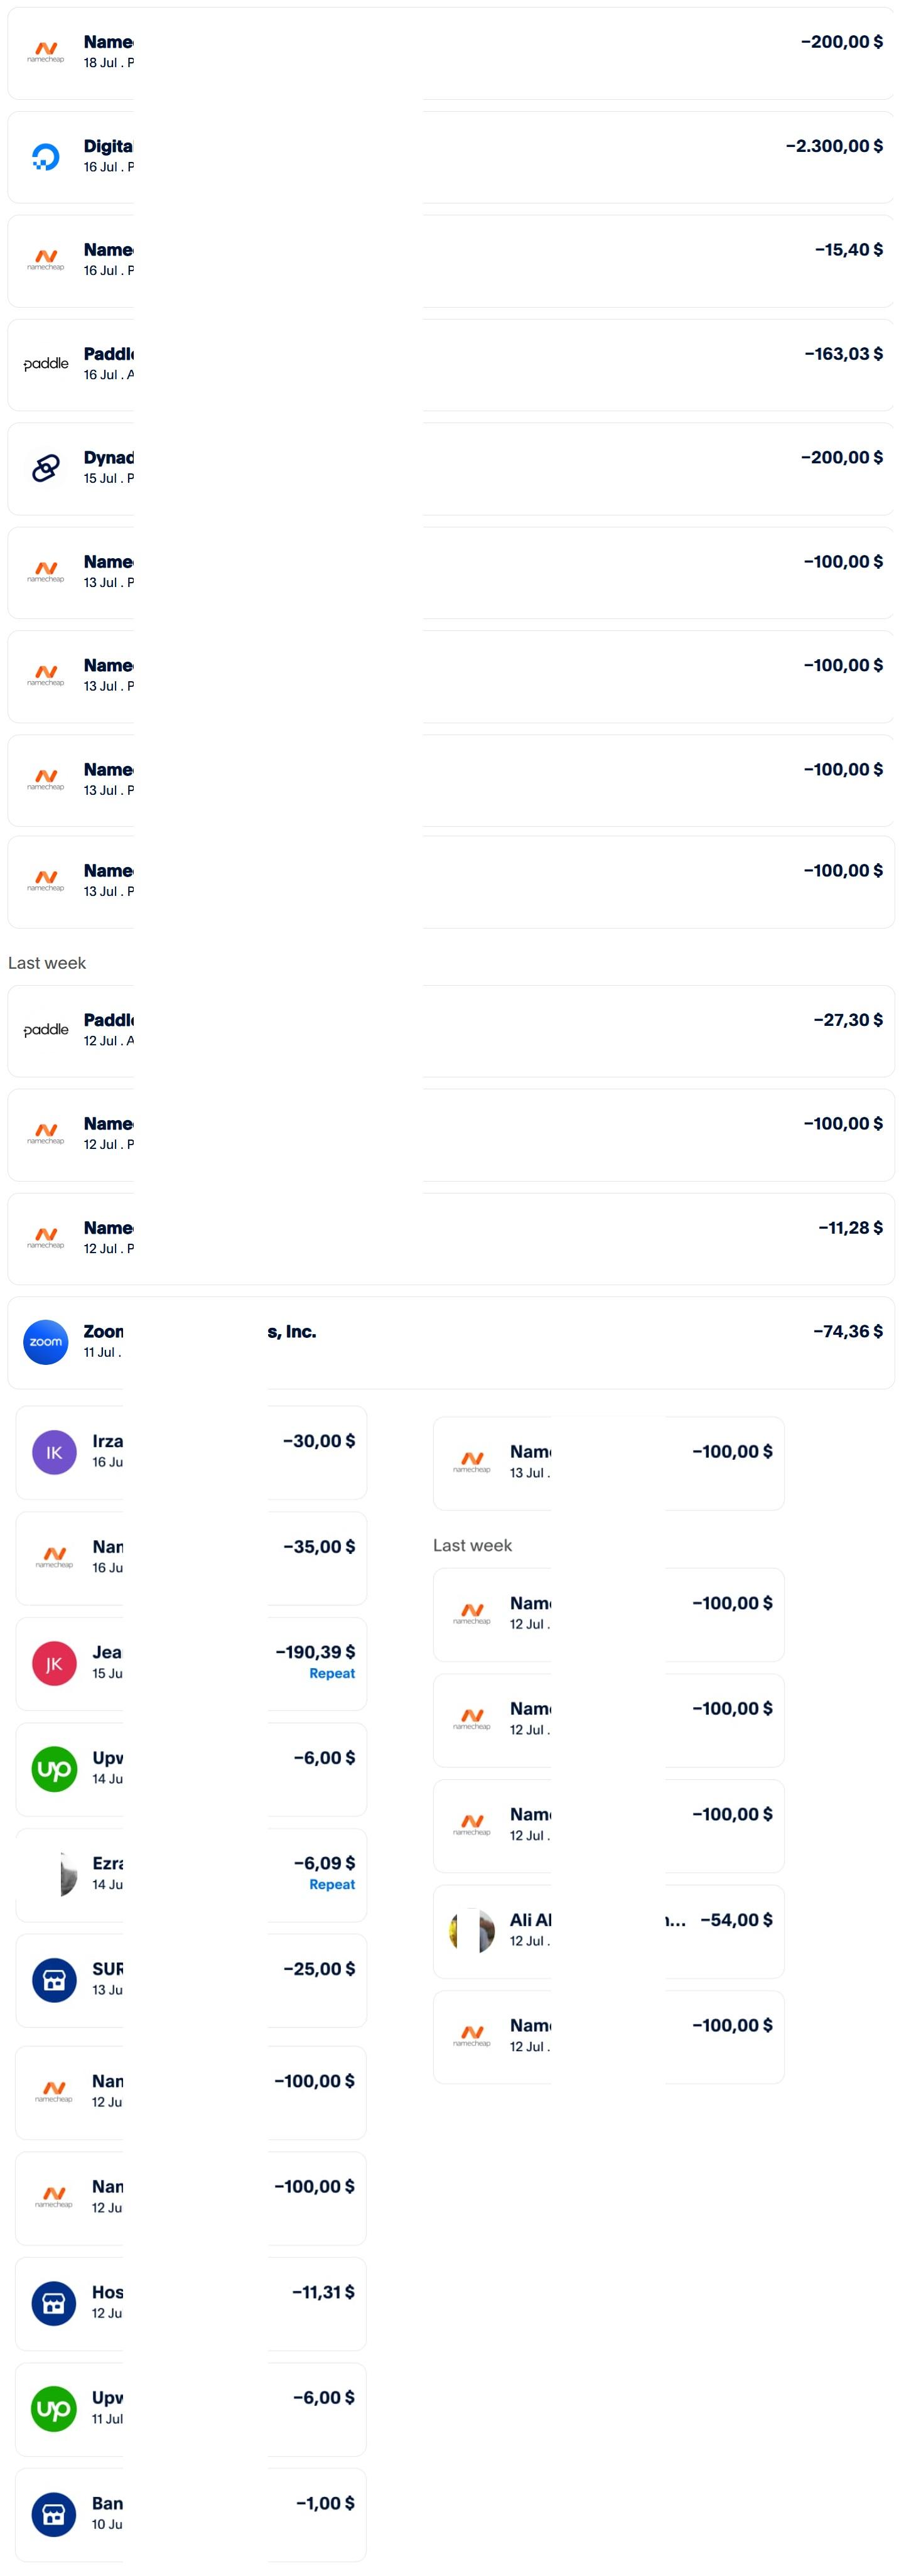Click the purple IK avatar icon
This screenshot has width=899, height=2576.
pyautogui.click(x=54, y=1453)
